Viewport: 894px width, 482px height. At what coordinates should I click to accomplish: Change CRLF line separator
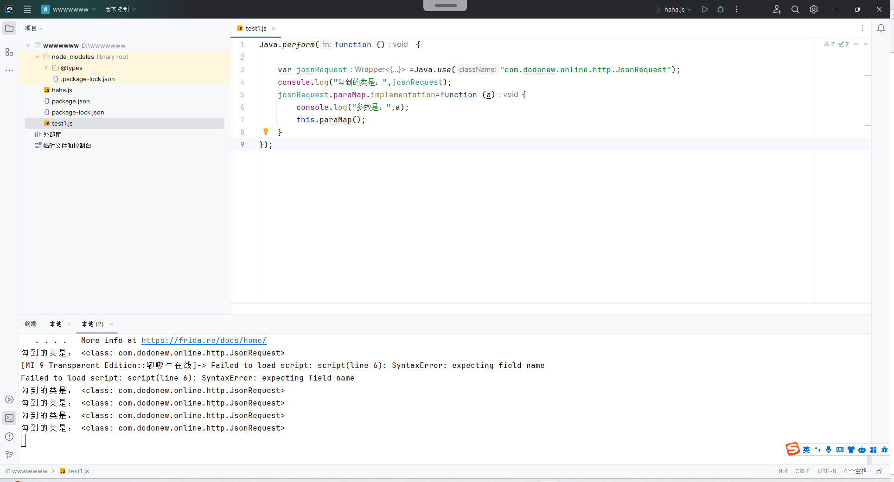point(802,471)
